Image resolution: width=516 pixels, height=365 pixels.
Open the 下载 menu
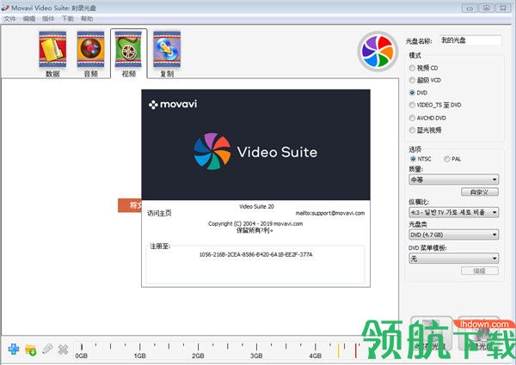(x=67, y=19)
